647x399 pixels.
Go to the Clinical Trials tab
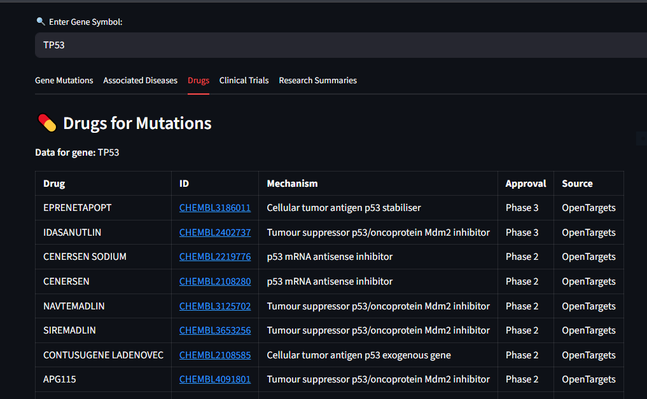coord(244,81)
